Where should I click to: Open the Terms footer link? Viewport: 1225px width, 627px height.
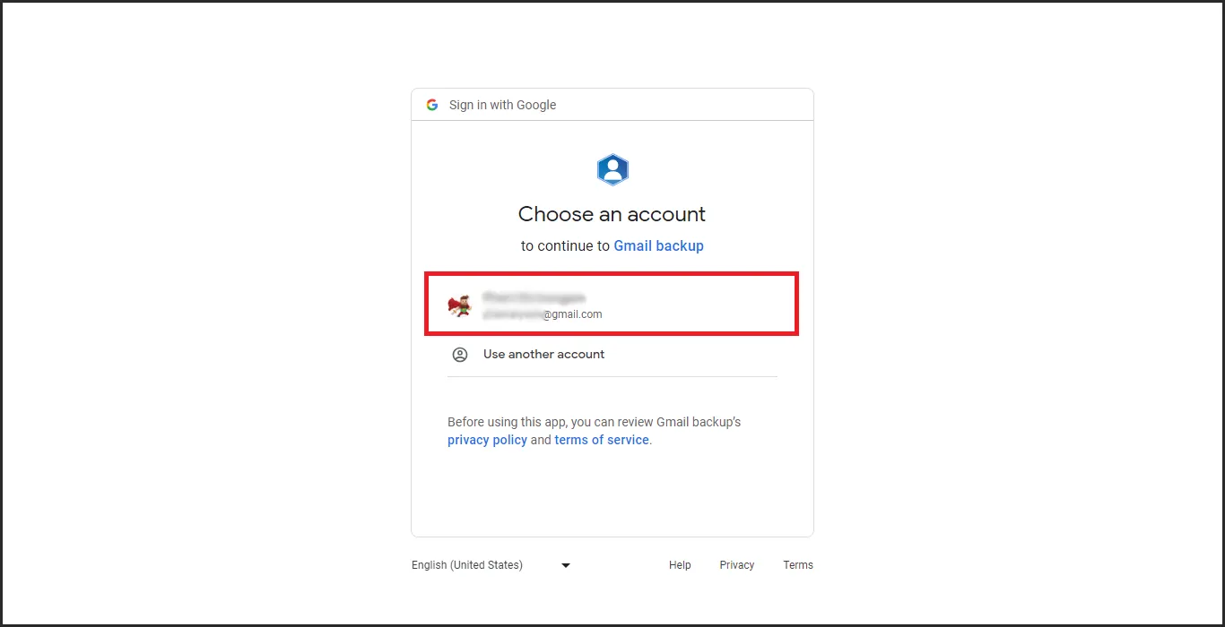798,565
